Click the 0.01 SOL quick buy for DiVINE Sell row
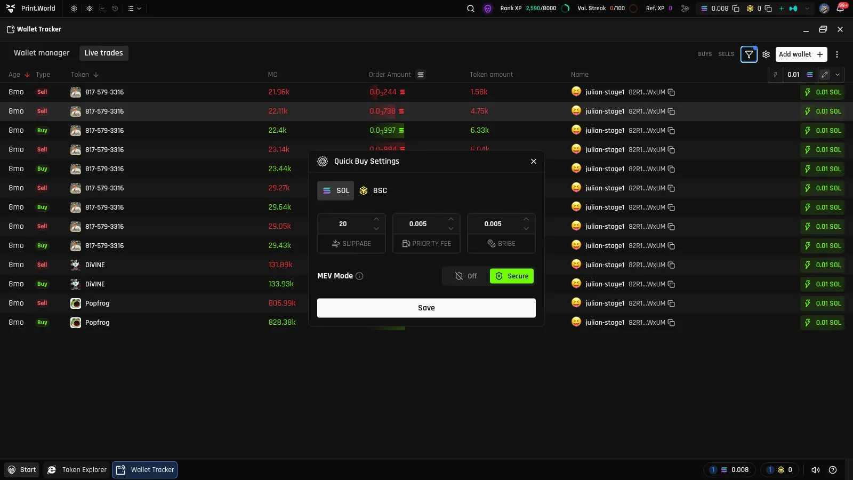Screen dimensions: 853x480 (822, 265)
